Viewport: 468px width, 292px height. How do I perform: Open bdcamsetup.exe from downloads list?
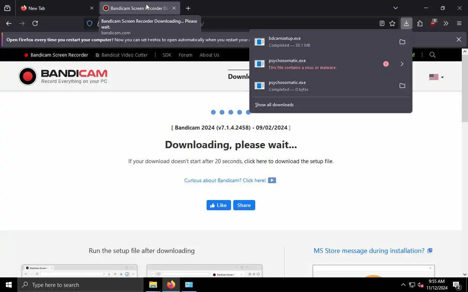pos(322,42)
